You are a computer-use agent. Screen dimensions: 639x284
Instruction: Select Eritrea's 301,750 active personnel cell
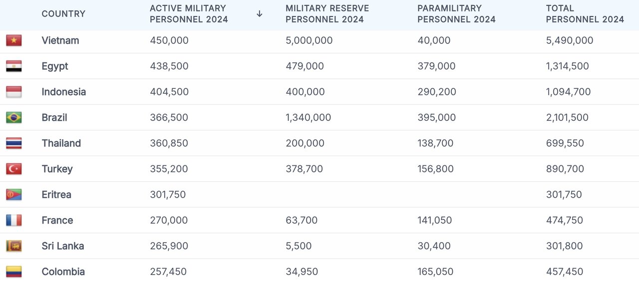168,195
